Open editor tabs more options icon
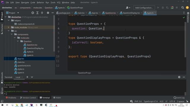The image size is (190, 107). pos(184,13)
